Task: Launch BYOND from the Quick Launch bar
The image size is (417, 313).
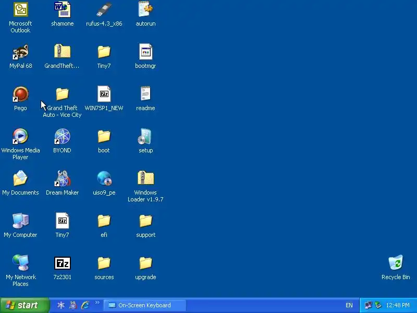Action: pos(61,305)
